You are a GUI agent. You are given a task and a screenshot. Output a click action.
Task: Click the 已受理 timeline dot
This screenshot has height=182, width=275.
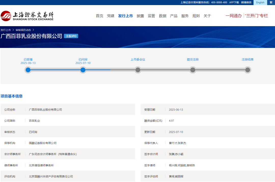point(28,70)
